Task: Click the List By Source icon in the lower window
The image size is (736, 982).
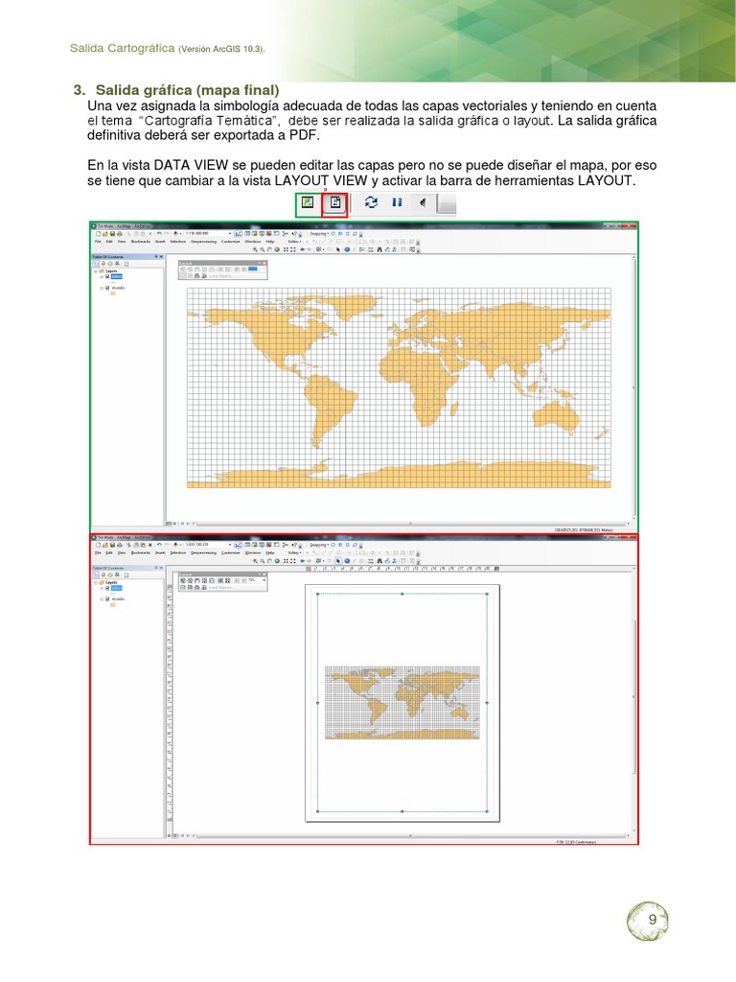Action: point(103,575)
